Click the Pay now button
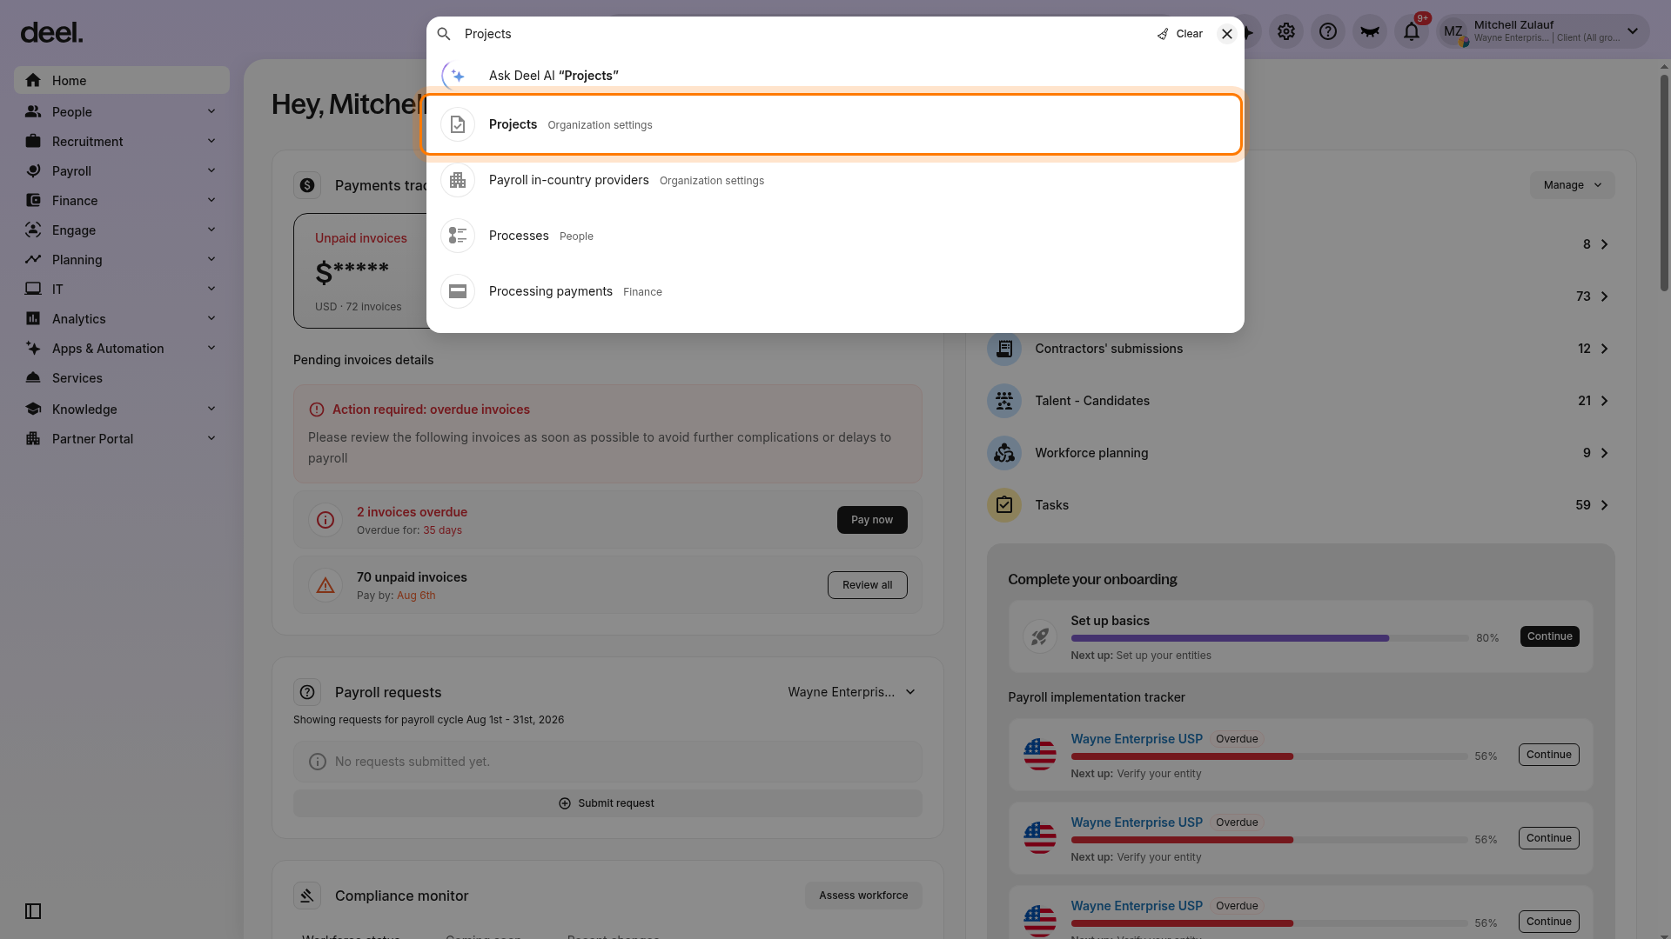 872,520
